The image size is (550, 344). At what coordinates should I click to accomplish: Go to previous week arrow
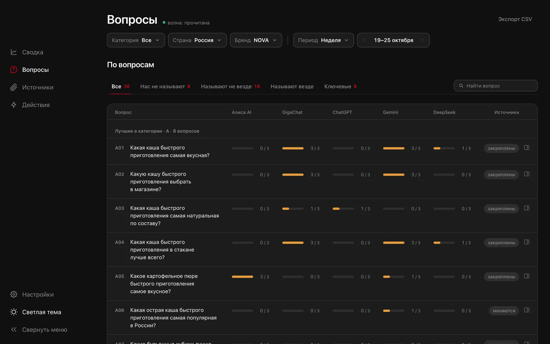point(364,40)
